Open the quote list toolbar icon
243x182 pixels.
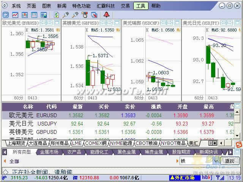pos(34,15)
